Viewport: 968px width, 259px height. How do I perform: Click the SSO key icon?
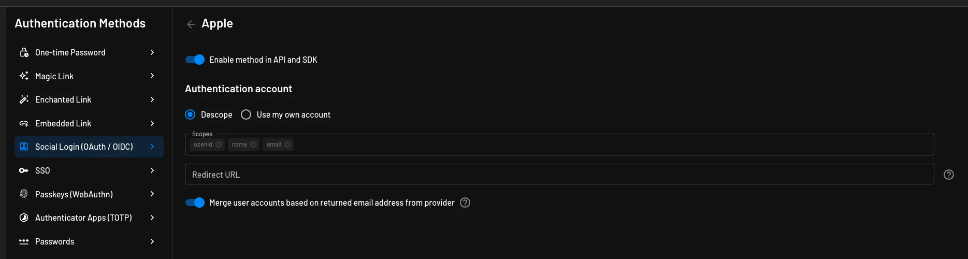[24, 170]
